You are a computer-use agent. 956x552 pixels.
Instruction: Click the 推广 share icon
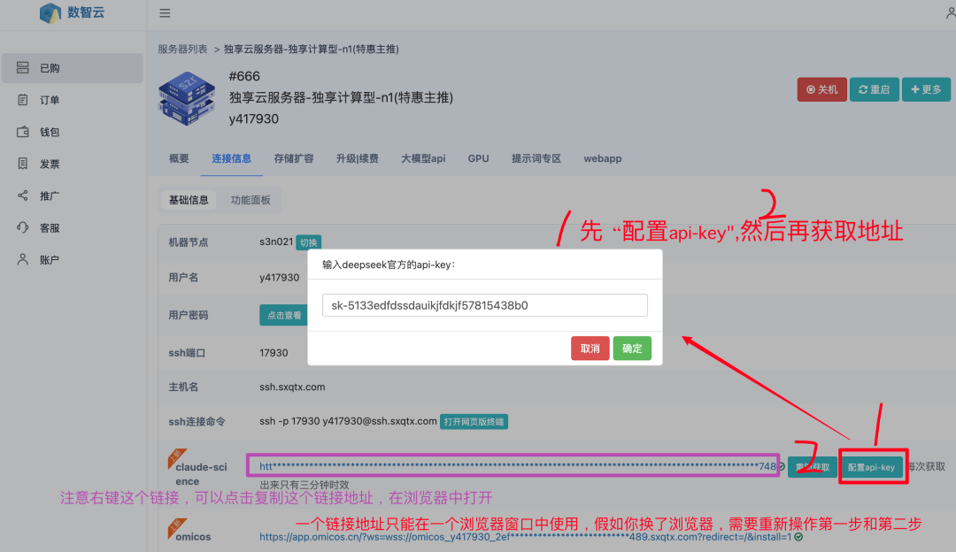pos(22,195)
